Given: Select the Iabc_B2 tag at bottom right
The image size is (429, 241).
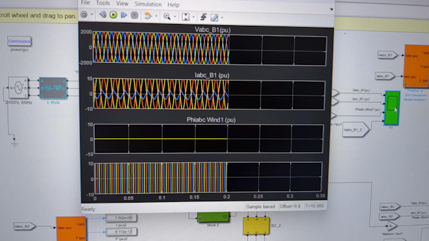Looking at the screenshot, I should point(389,216).
